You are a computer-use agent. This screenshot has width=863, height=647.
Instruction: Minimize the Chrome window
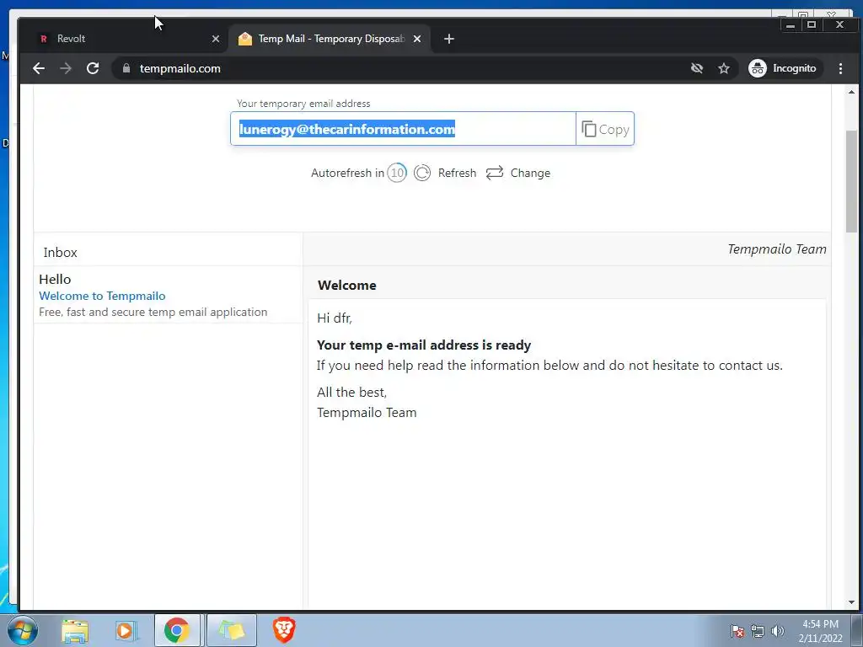pos(791,24)
